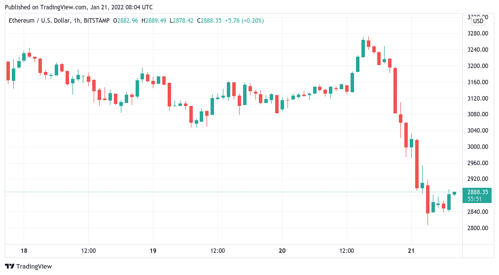The height and width of the screenshot is (275, 499).
Task: Select the current price label 2888.35
Action: 478,192
